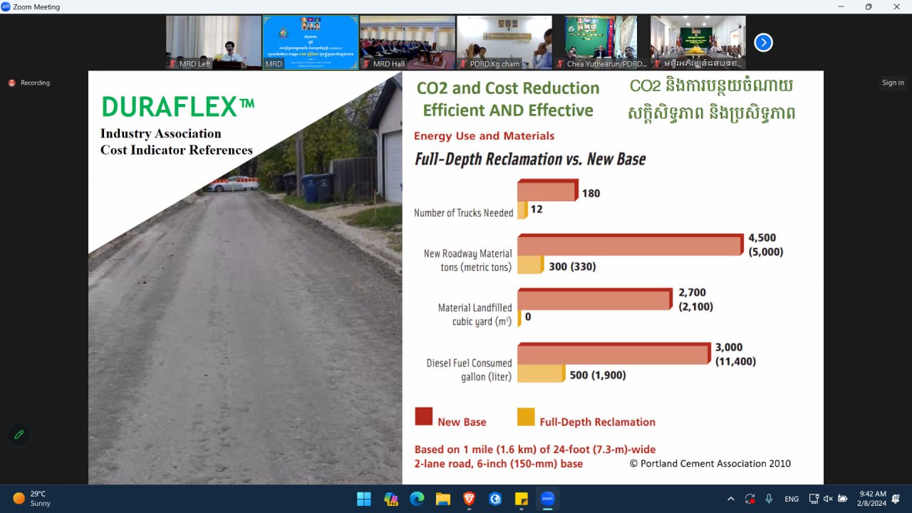Show next participants with blue arrow button

(763, 43)
